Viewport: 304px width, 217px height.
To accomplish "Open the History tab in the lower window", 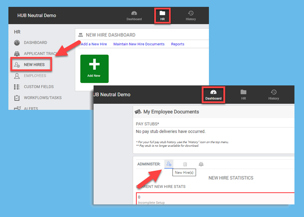I will pyautogui.click(x=273, y=95).
